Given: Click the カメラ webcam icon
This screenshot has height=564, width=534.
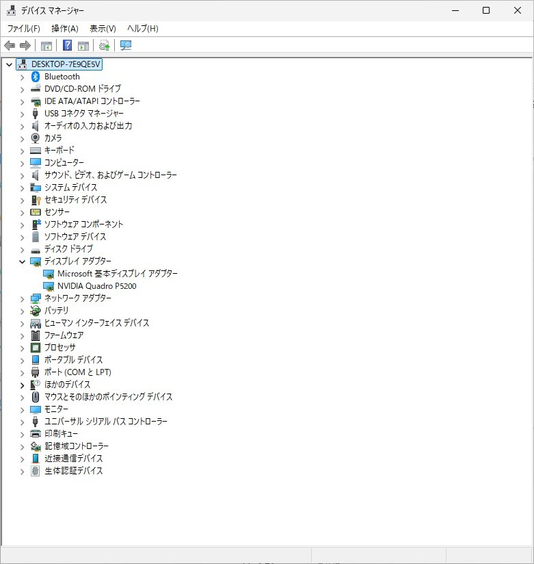Looking at the screenshot, I should click(36, 138).
